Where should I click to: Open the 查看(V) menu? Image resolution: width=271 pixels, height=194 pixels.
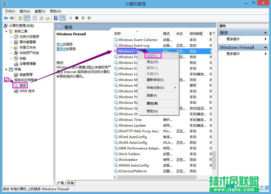[39, 11]
